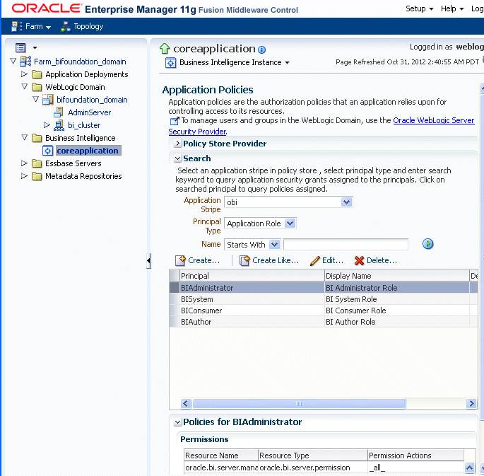Click the coreapplication tree node icon

coord(47,151)
